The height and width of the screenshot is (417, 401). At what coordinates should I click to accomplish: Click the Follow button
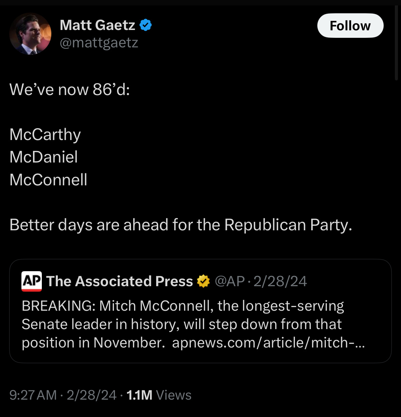click(350, 26)
